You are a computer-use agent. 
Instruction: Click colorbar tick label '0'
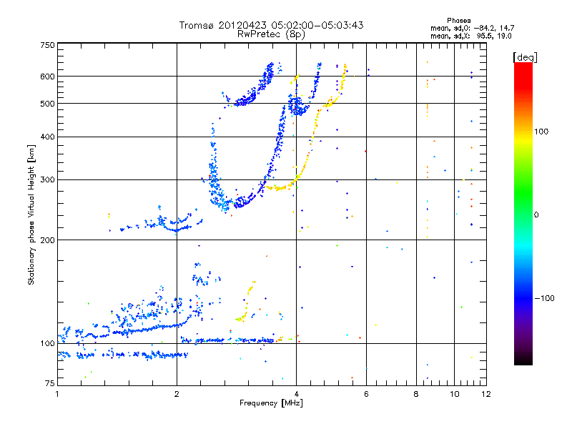click(536, 215)
